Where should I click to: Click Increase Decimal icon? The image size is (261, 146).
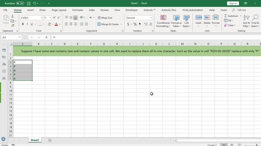pyautogui.click(x=146, y=24)
